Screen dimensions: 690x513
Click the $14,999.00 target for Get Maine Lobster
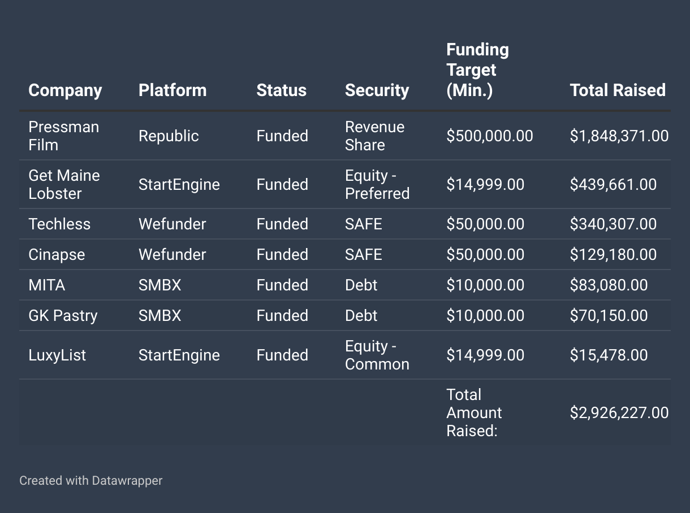pos(485,185)
